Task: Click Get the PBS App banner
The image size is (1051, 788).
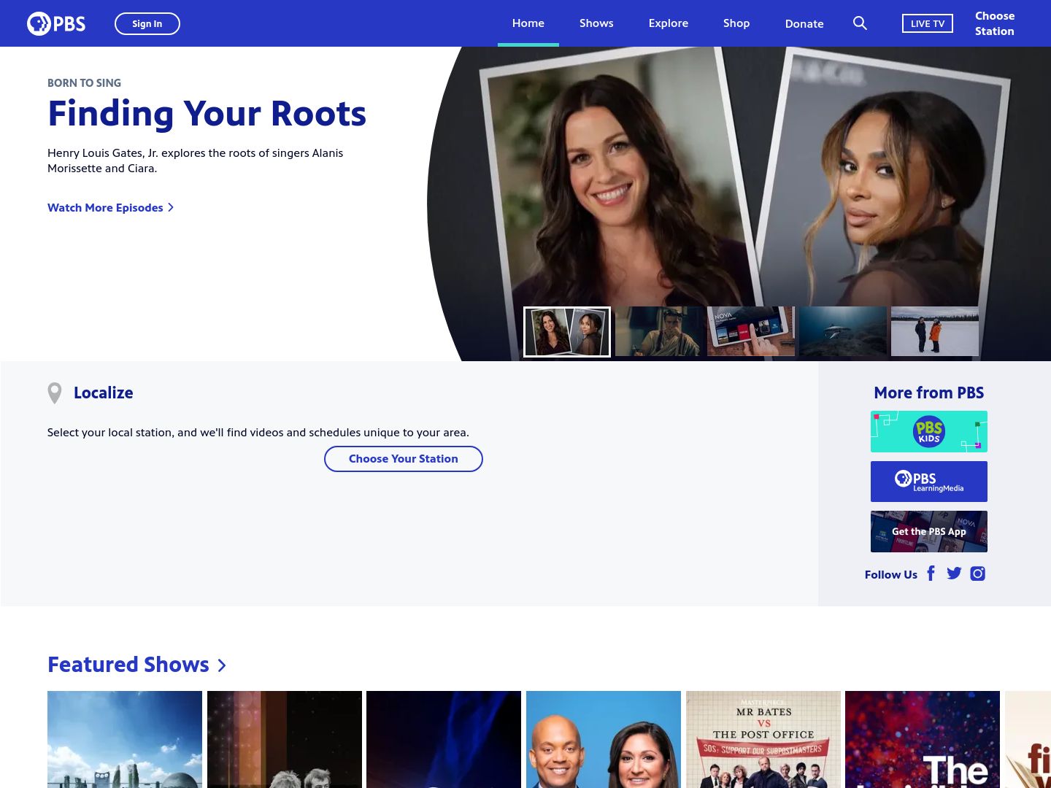Action: [x=928, y=531]
